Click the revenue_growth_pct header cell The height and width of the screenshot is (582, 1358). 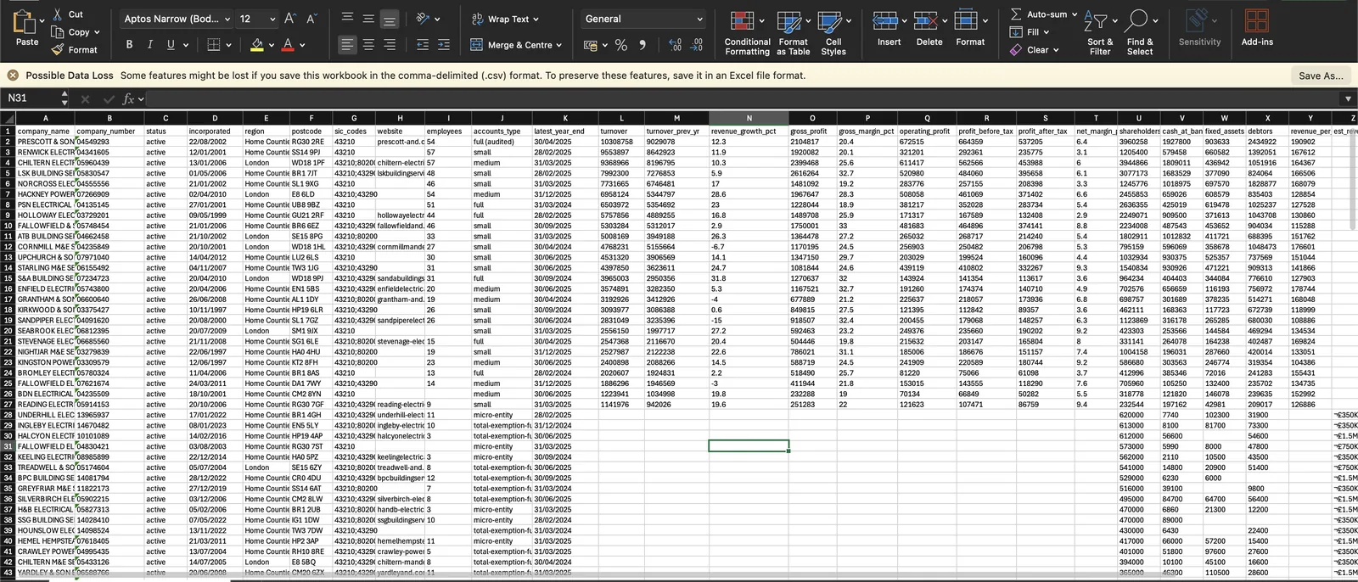coord(749,132)
